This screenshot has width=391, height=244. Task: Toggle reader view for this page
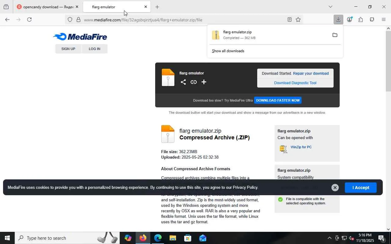click(x=290, y=20)
